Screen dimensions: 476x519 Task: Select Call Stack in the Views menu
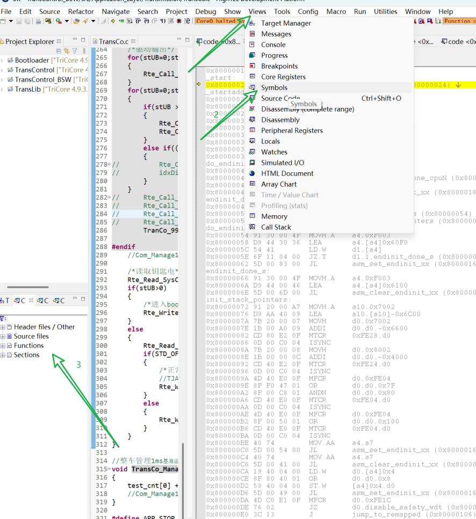(329, 227)
